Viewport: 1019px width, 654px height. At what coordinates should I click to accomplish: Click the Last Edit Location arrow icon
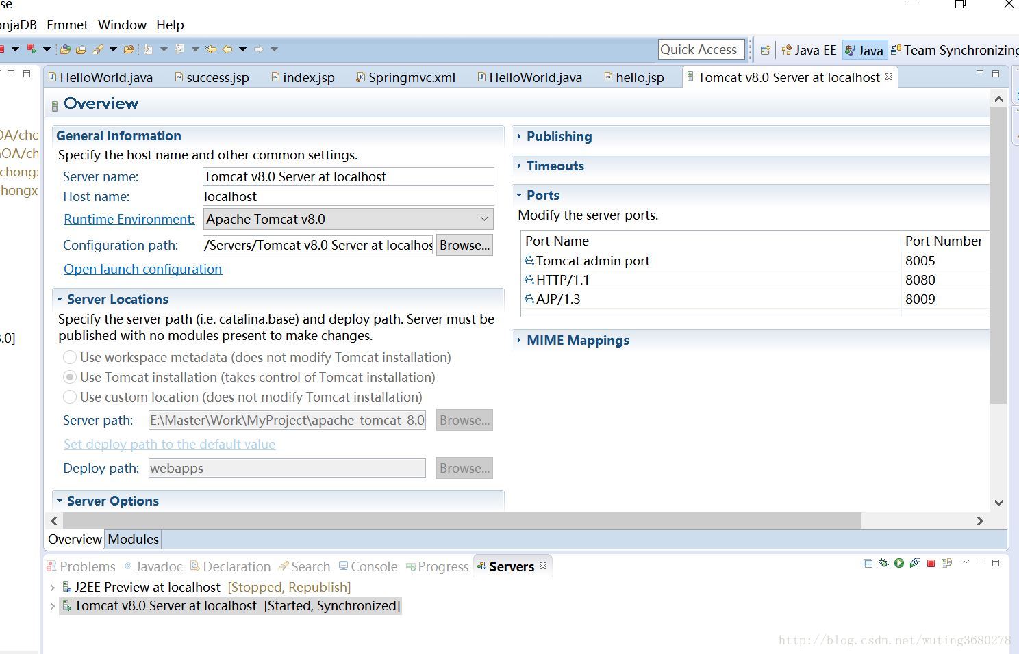pos(211,49)
